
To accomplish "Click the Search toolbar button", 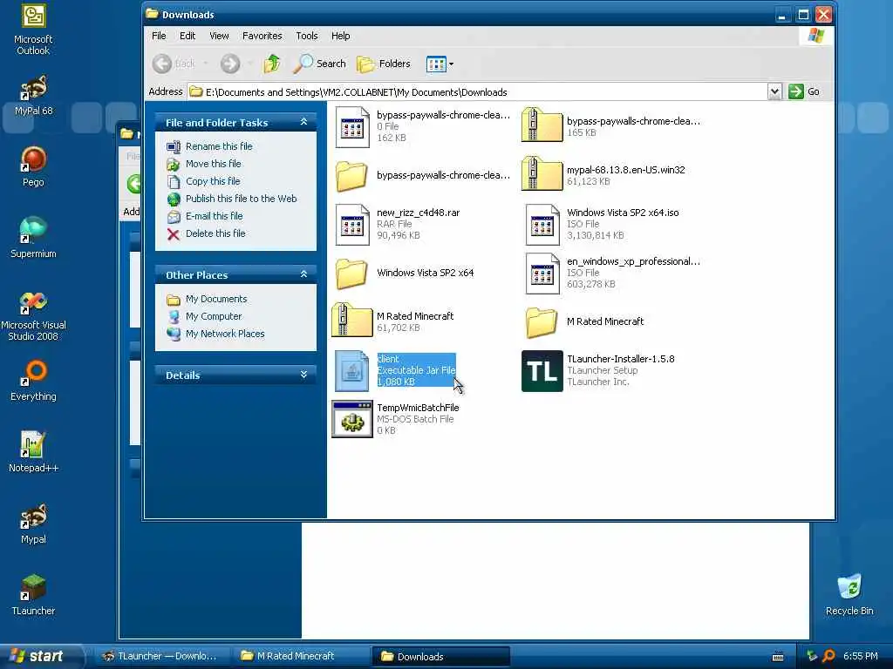I will pos(319,64).
